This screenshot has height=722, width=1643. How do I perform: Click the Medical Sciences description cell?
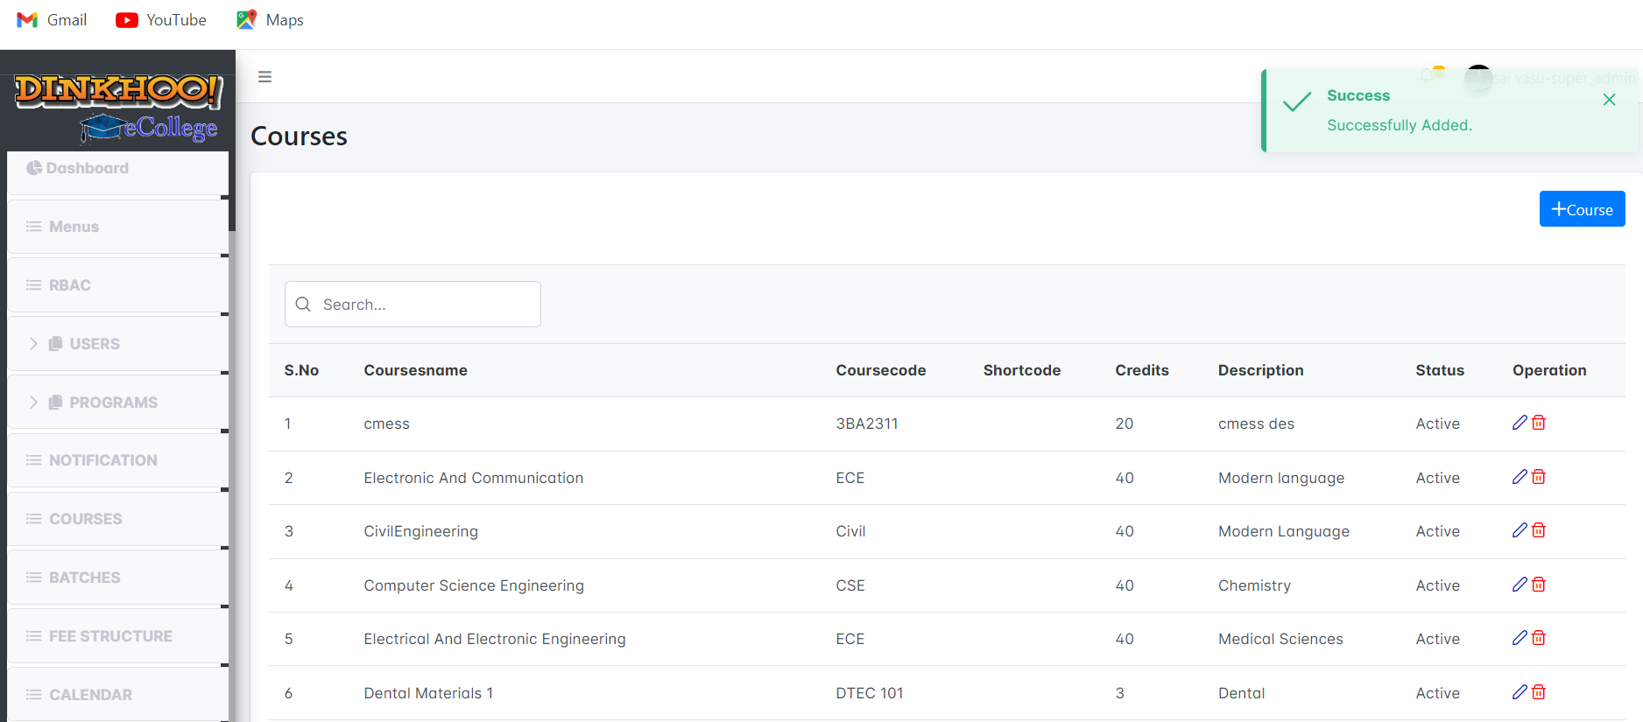coord(1280,639)
